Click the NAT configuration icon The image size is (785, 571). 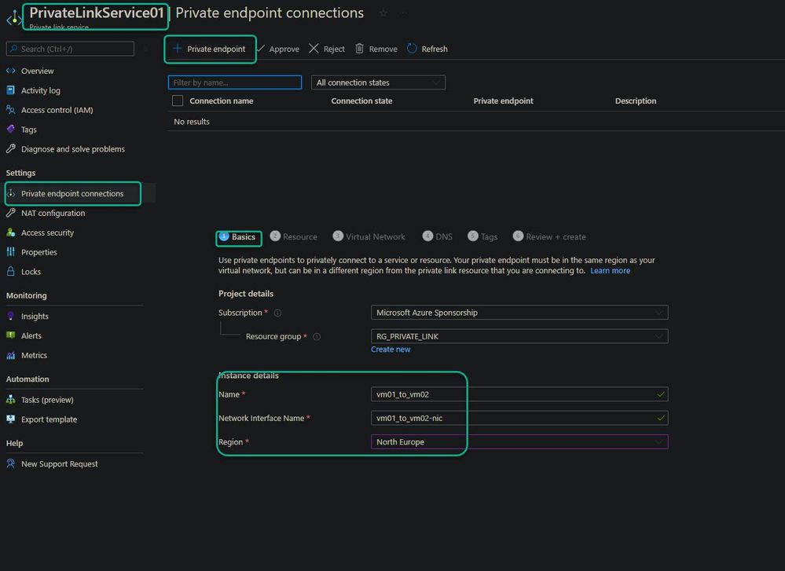click(10, 213)
